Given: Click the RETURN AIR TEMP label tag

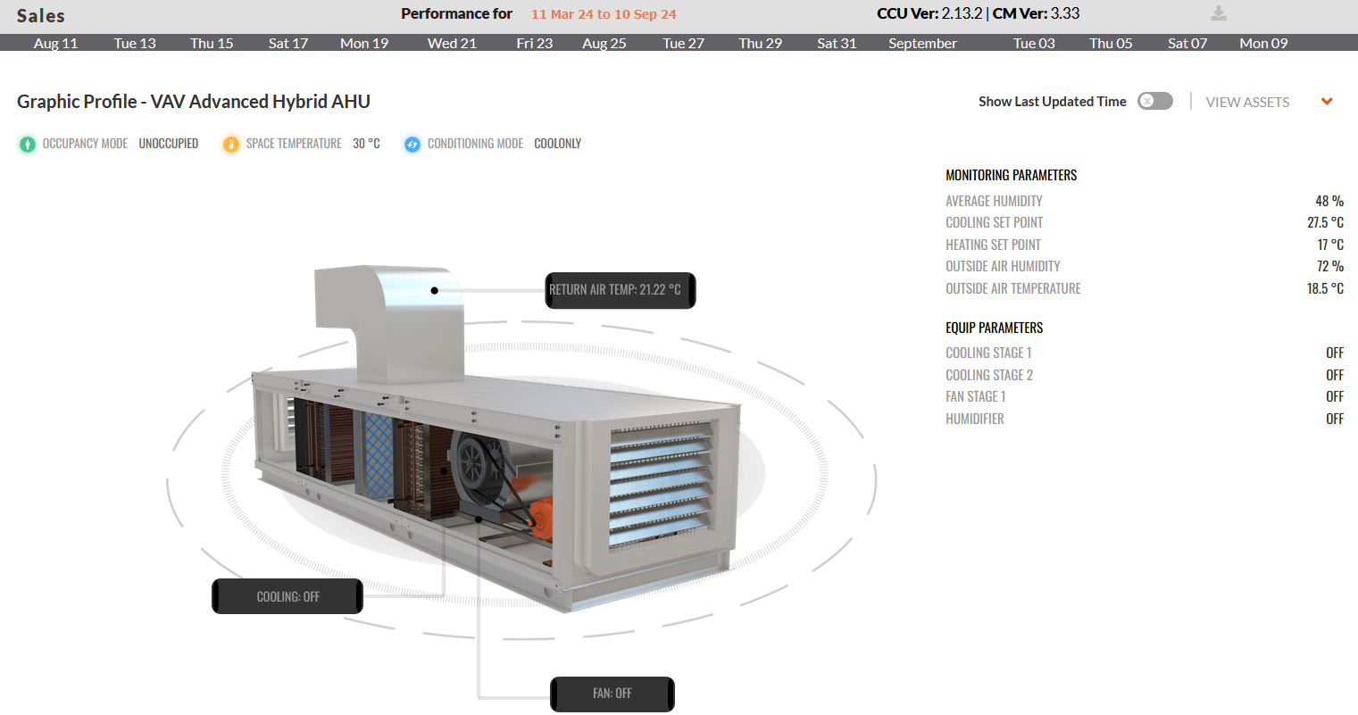Looking at the screenshot, I should [x=620, y=290].
